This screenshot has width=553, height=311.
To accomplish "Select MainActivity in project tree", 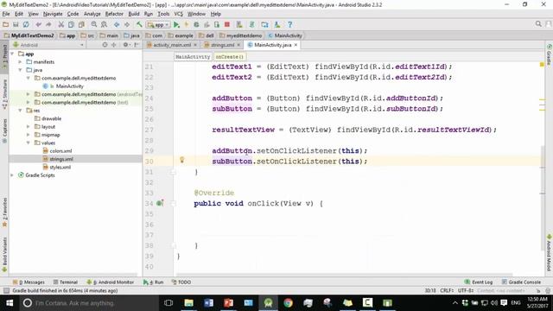I will pyautogui.click(x=69, y=86).
